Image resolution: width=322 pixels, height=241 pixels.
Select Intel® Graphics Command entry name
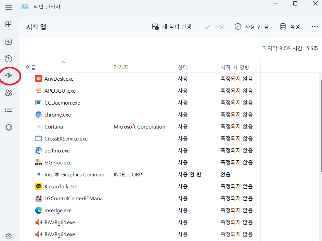click(x=76, y=175)
